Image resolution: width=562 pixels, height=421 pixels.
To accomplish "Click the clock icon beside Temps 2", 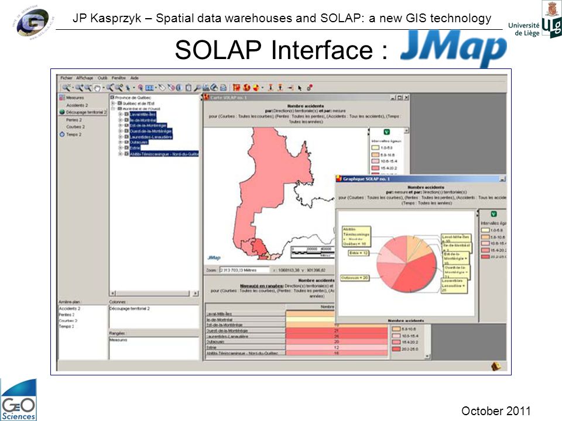I will point(62,134).
